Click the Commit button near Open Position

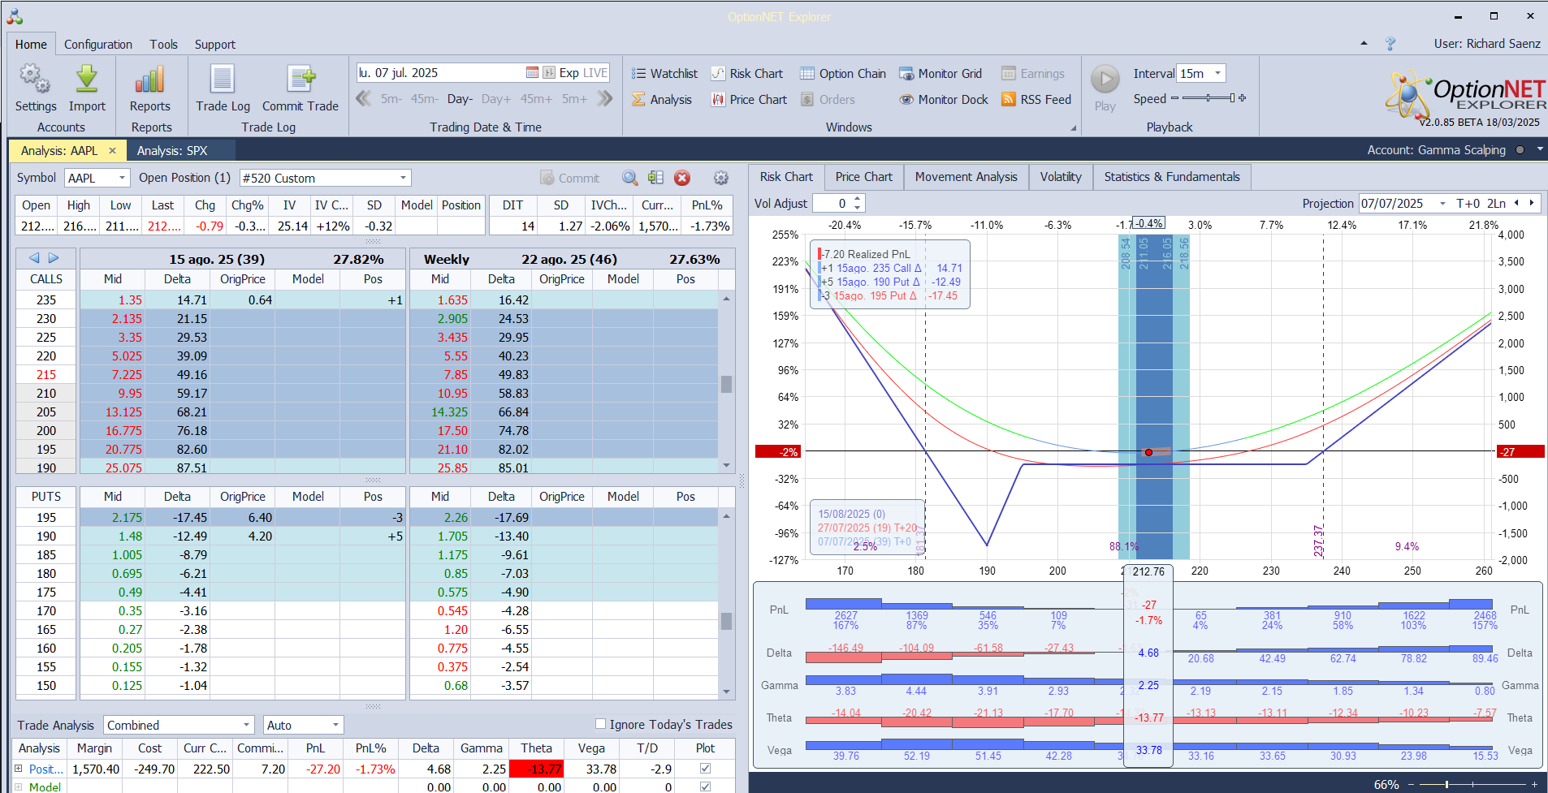click(x=569, y=178)
